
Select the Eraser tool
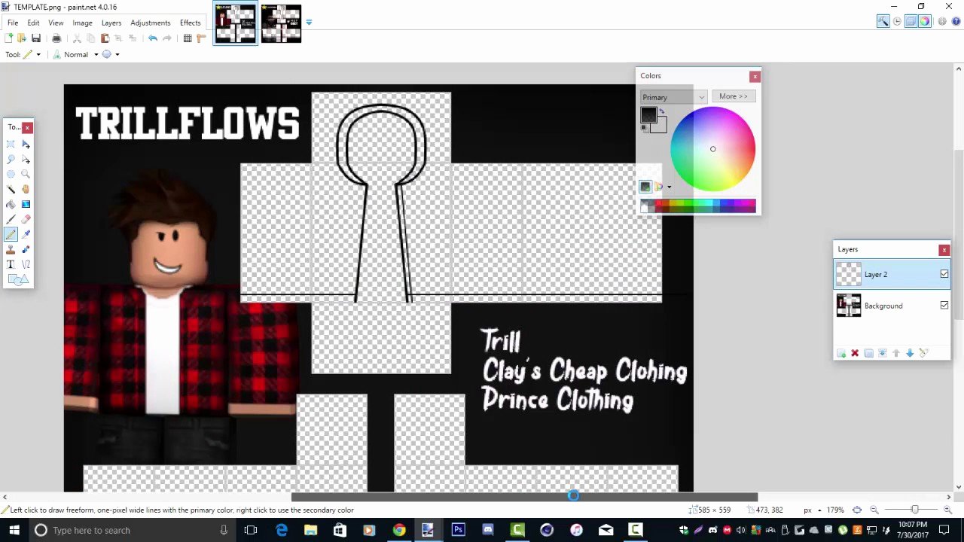point(26,219)
